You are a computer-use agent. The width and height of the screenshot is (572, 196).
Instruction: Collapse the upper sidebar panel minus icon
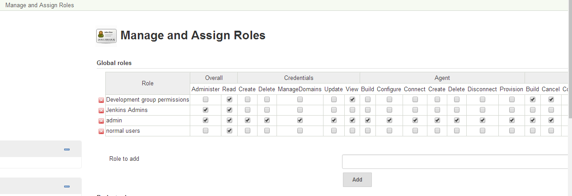coord(67,149)
